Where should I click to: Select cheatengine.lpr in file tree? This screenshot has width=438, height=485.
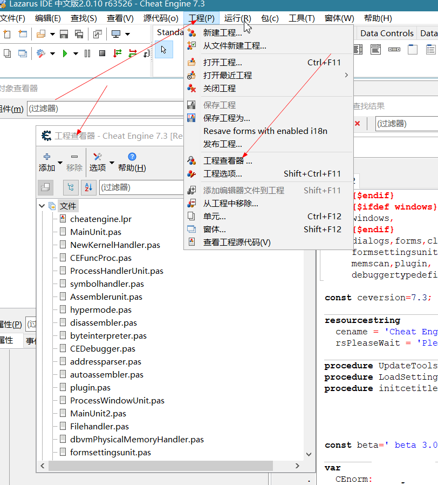coord(101,219)
